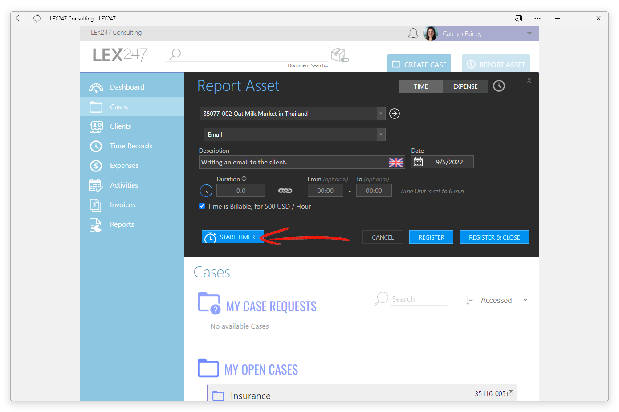Click the Cases Search input field
This screenshot has height=412, width=619.
(419, 299)
